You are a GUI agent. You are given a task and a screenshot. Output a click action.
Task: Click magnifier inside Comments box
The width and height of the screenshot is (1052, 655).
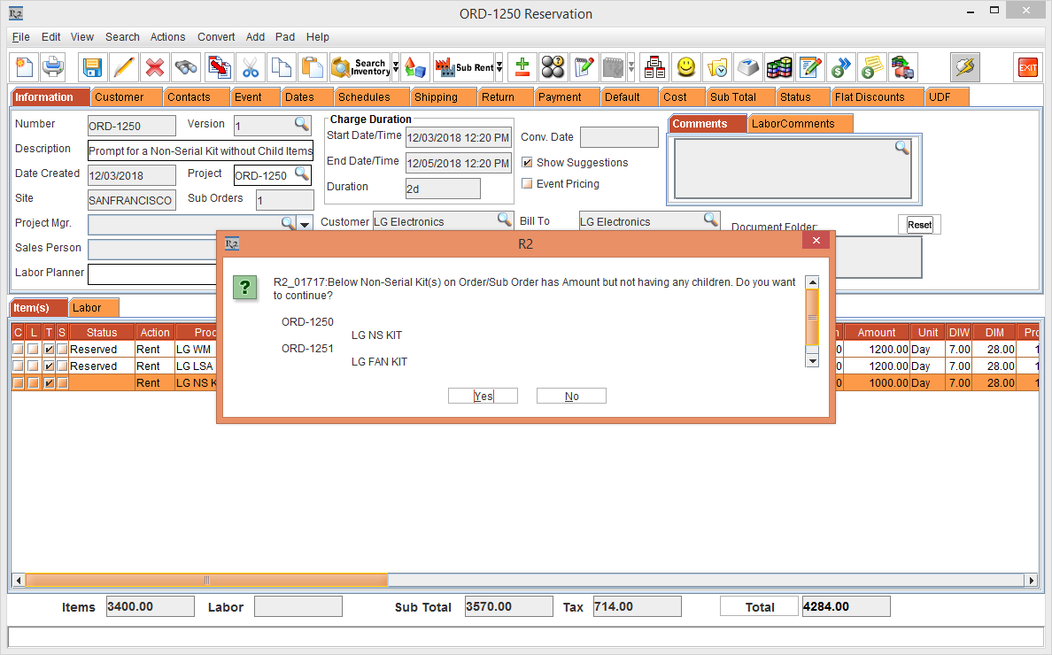click(x=902, y=148)
